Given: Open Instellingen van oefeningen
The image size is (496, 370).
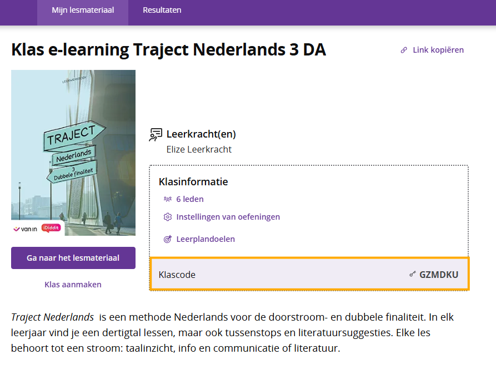Looking at the screenshot, I should coord(228,217).
